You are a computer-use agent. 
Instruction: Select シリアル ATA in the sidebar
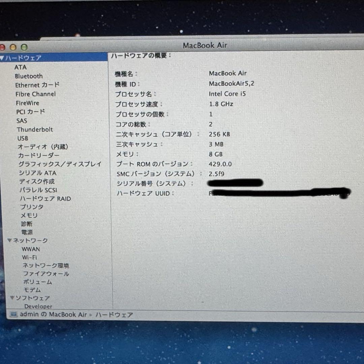tap(38, 173)
